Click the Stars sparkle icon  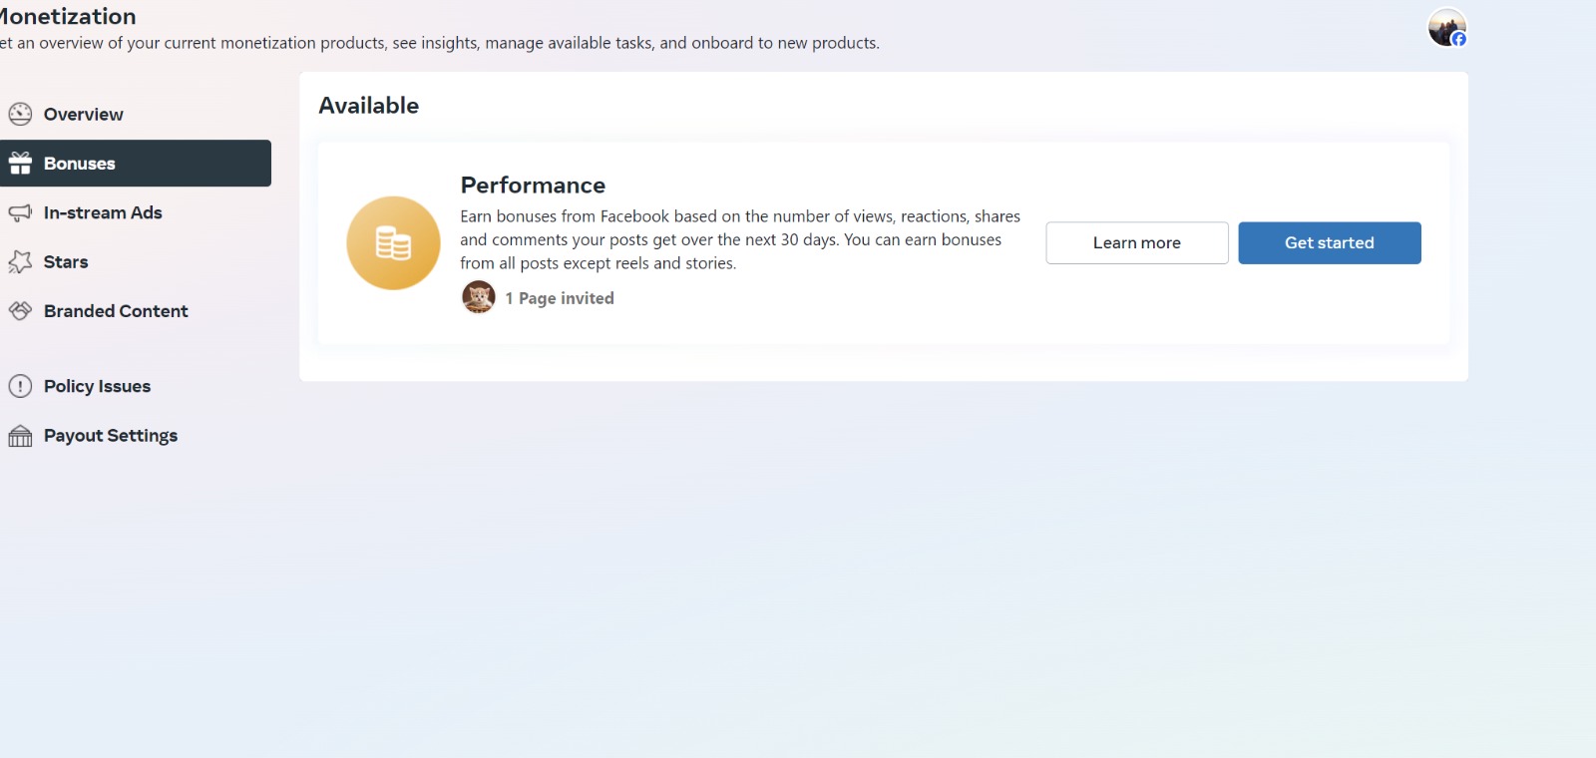point(20,262)
